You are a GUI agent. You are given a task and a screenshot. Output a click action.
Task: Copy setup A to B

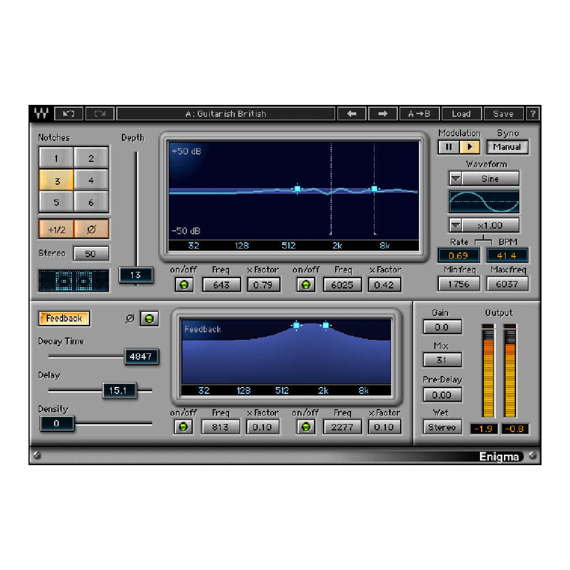[419, 114]
